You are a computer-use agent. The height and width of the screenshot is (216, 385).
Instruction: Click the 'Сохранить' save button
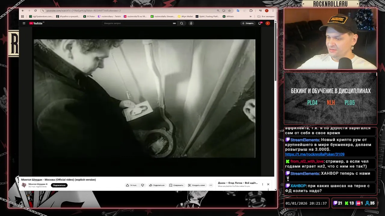click(x=176, y=185)
